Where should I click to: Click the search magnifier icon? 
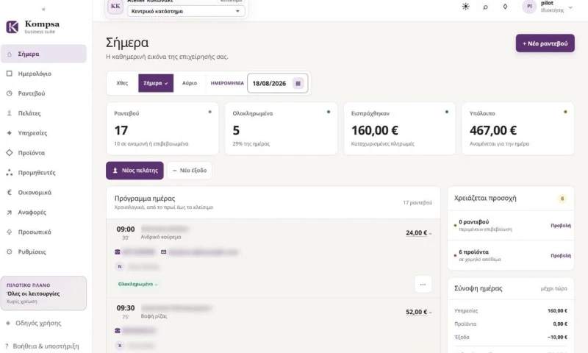(x=486, y=7)
